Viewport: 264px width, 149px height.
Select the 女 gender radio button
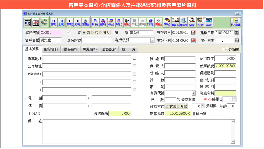(x=93, y=33)
